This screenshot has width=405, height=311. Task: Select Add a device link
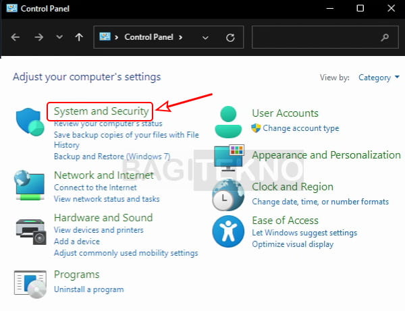coord(77,242)
